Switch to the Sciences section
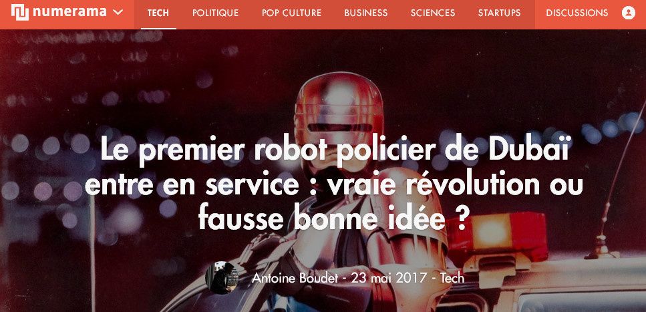 (433, 13)
